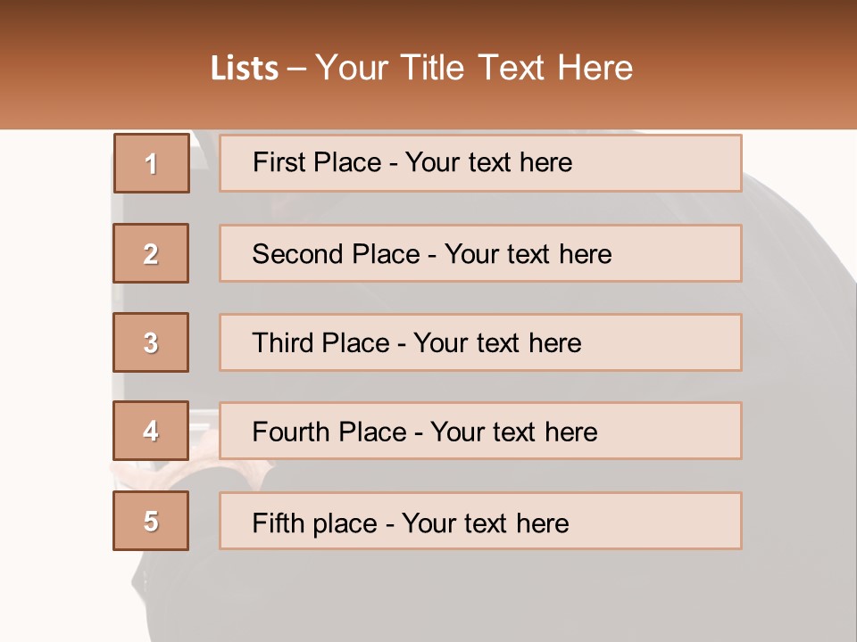Click 'Your text here' in Third Place row
Image resolution: width=857 pixels, height=642 pixels.
497,343
